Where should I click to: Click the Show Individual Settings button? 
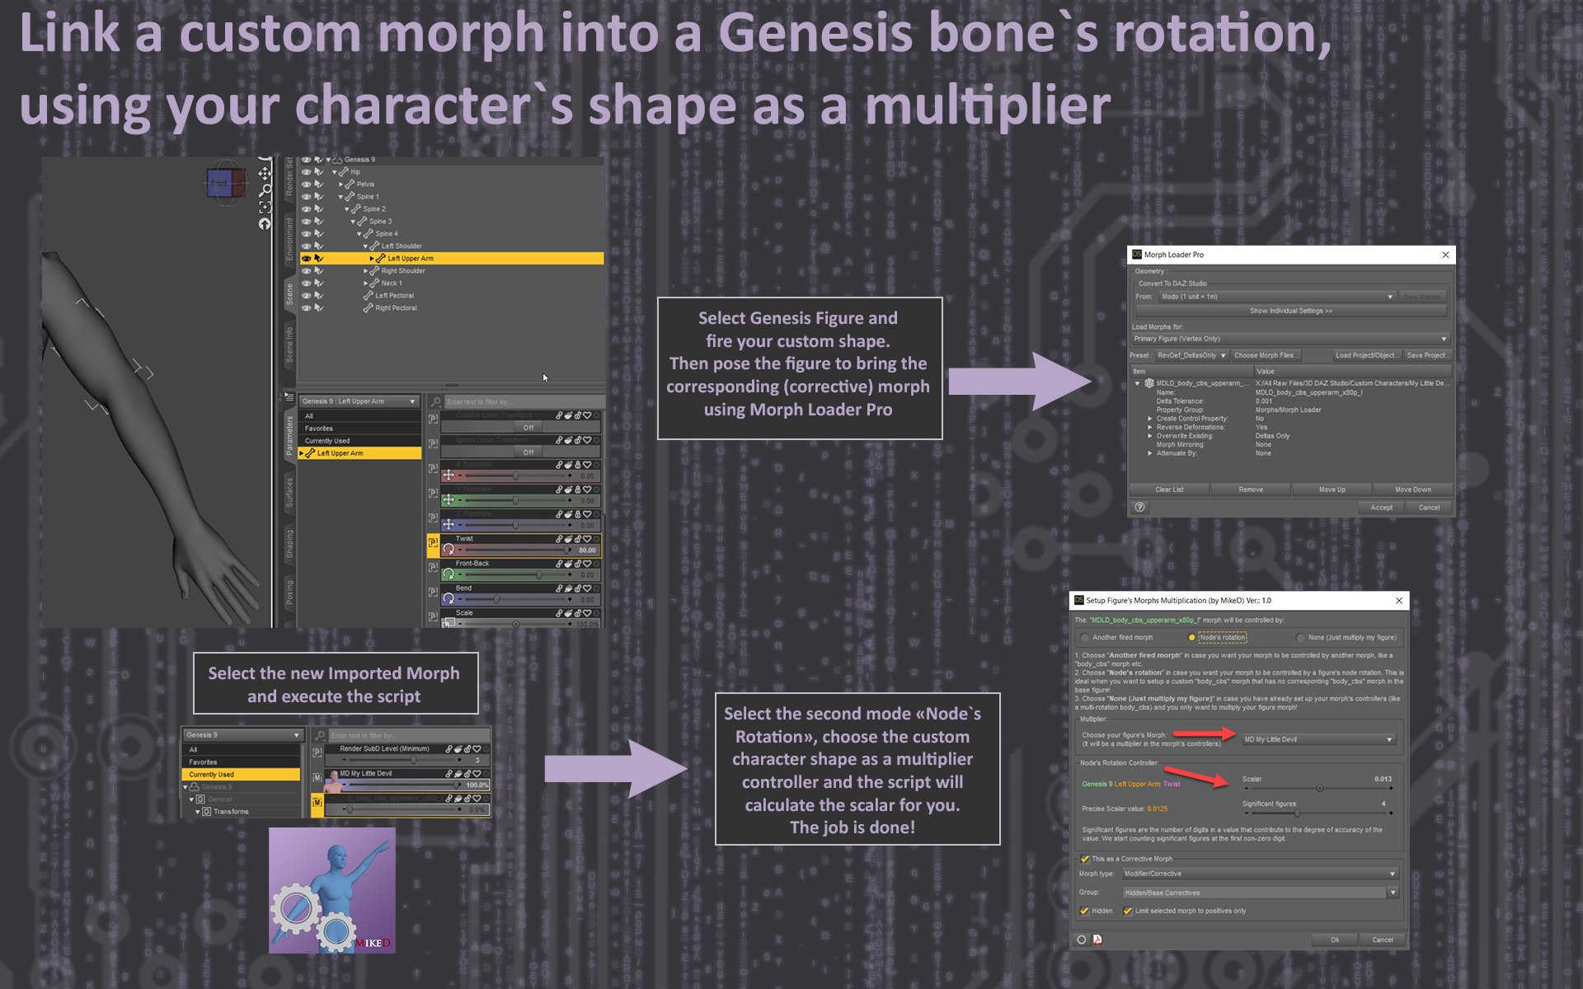click(x=1289, y=311)
